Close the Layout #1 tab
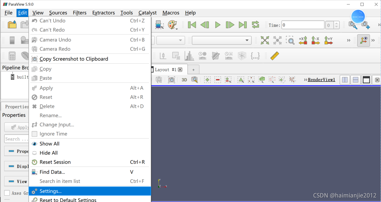381x202 pixels. [180, 70]
